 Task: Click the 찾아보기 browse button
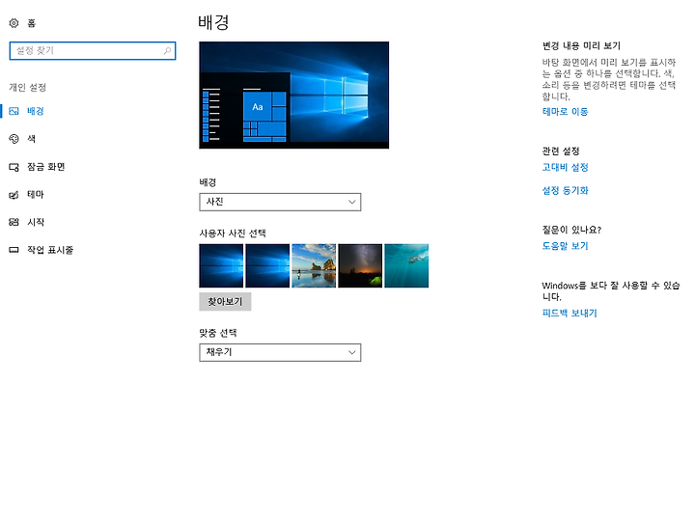tap(225, 302)
